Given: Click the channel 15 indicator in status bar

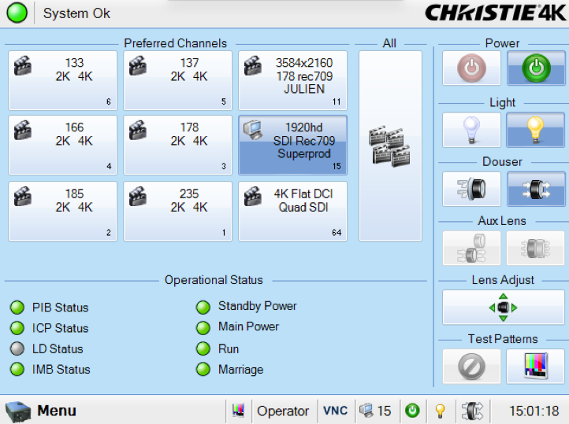Looking at the screenshot, I should click(375, 411).
